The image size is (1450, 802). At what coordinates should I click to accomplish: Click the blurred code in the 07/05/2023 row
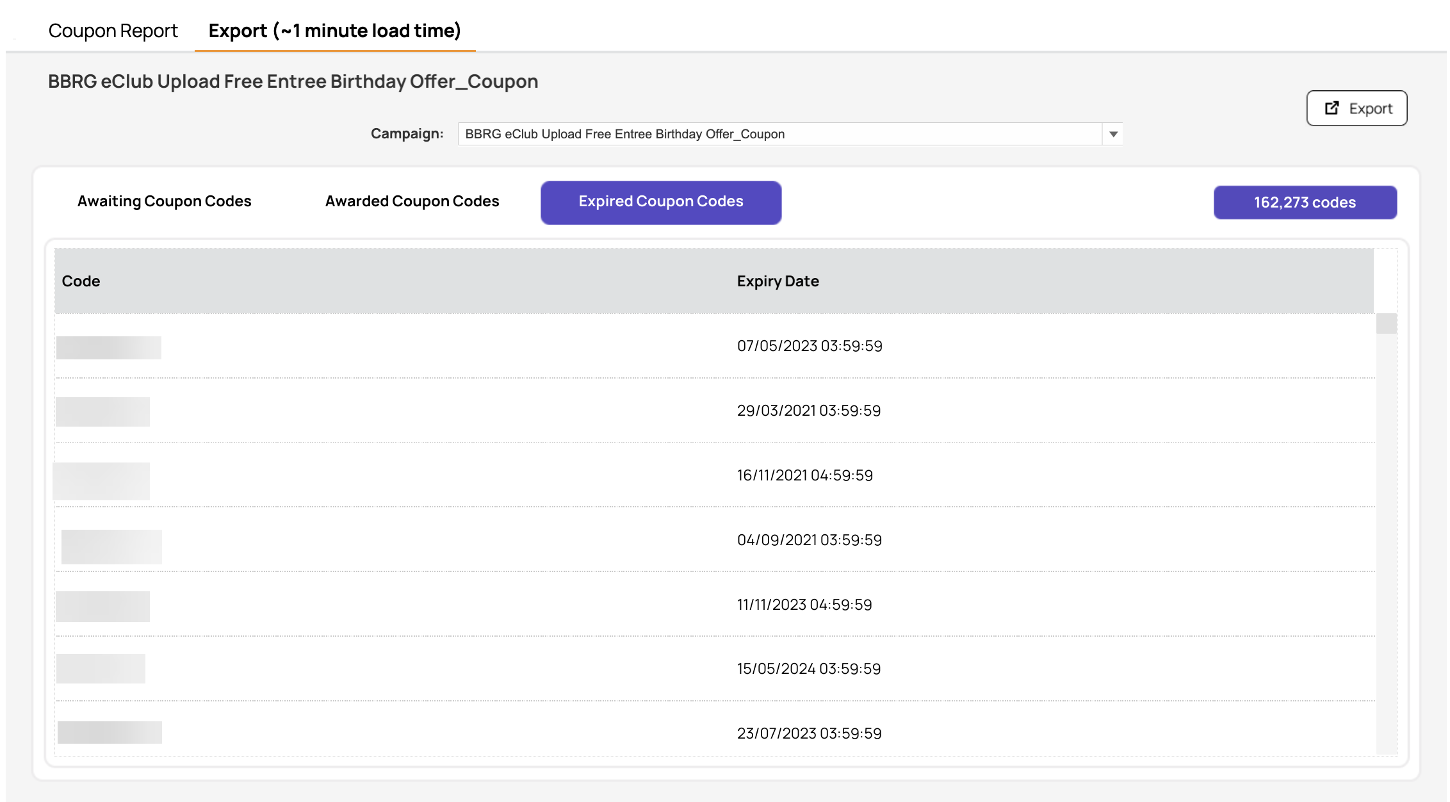point(109,348)
